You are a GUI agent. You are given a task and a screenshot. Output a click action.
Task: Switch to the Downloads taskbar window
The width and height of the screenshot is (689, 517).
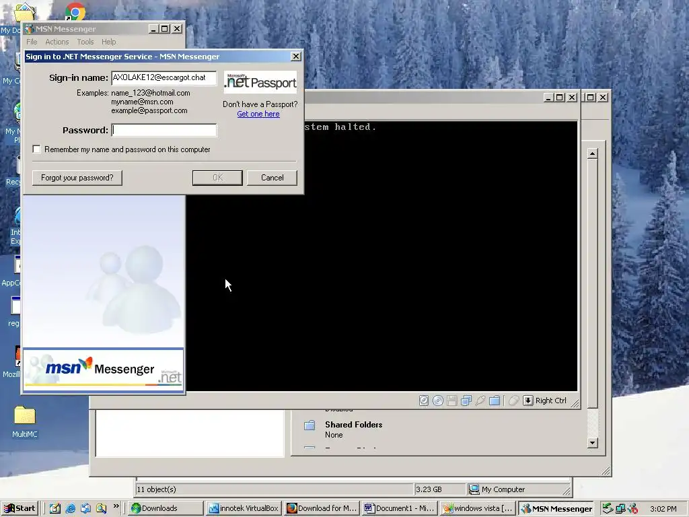pyautogui.click(x=166, y=508)
